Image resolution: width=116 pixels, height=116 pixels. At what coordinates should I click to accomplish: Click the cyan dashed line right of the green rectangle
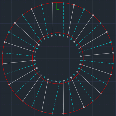[64, 19]
